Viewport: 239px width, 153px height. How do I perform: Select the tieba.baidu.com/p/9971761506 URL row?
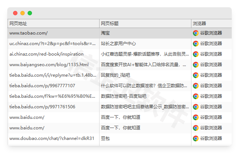point(42,107)
